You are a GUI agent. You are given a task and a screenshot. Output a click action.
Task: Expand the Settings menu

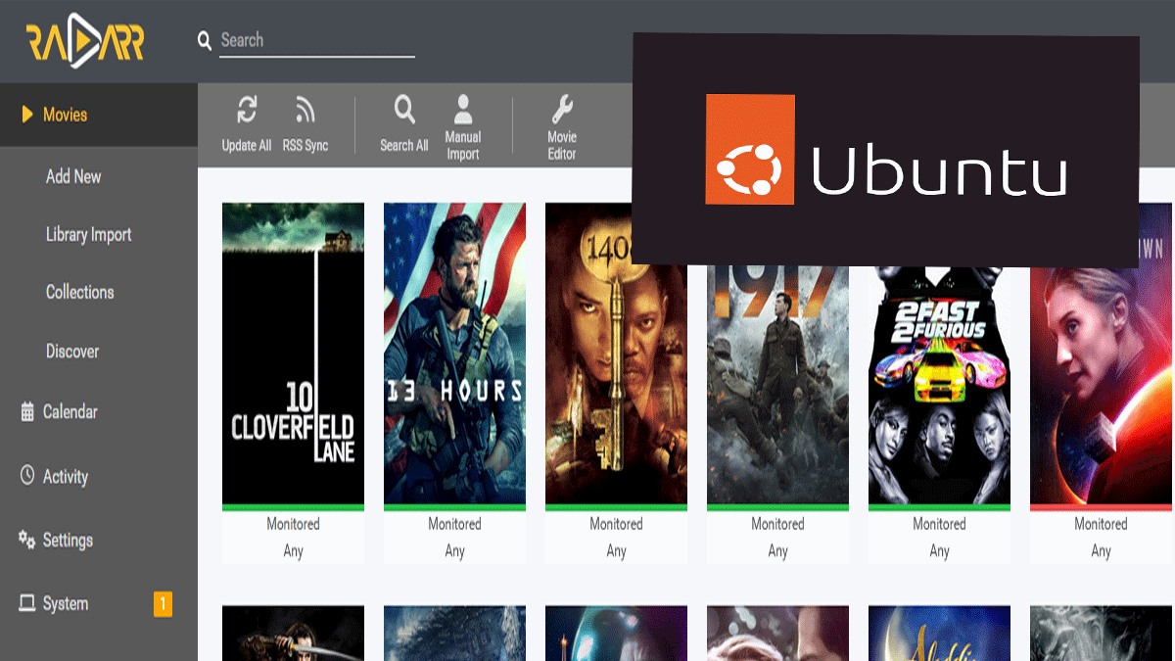pos(68,541)
